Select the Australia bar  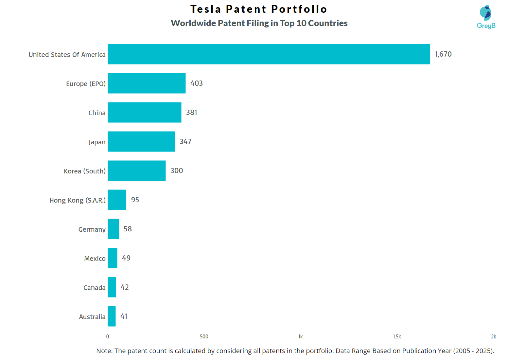[112, 316]
